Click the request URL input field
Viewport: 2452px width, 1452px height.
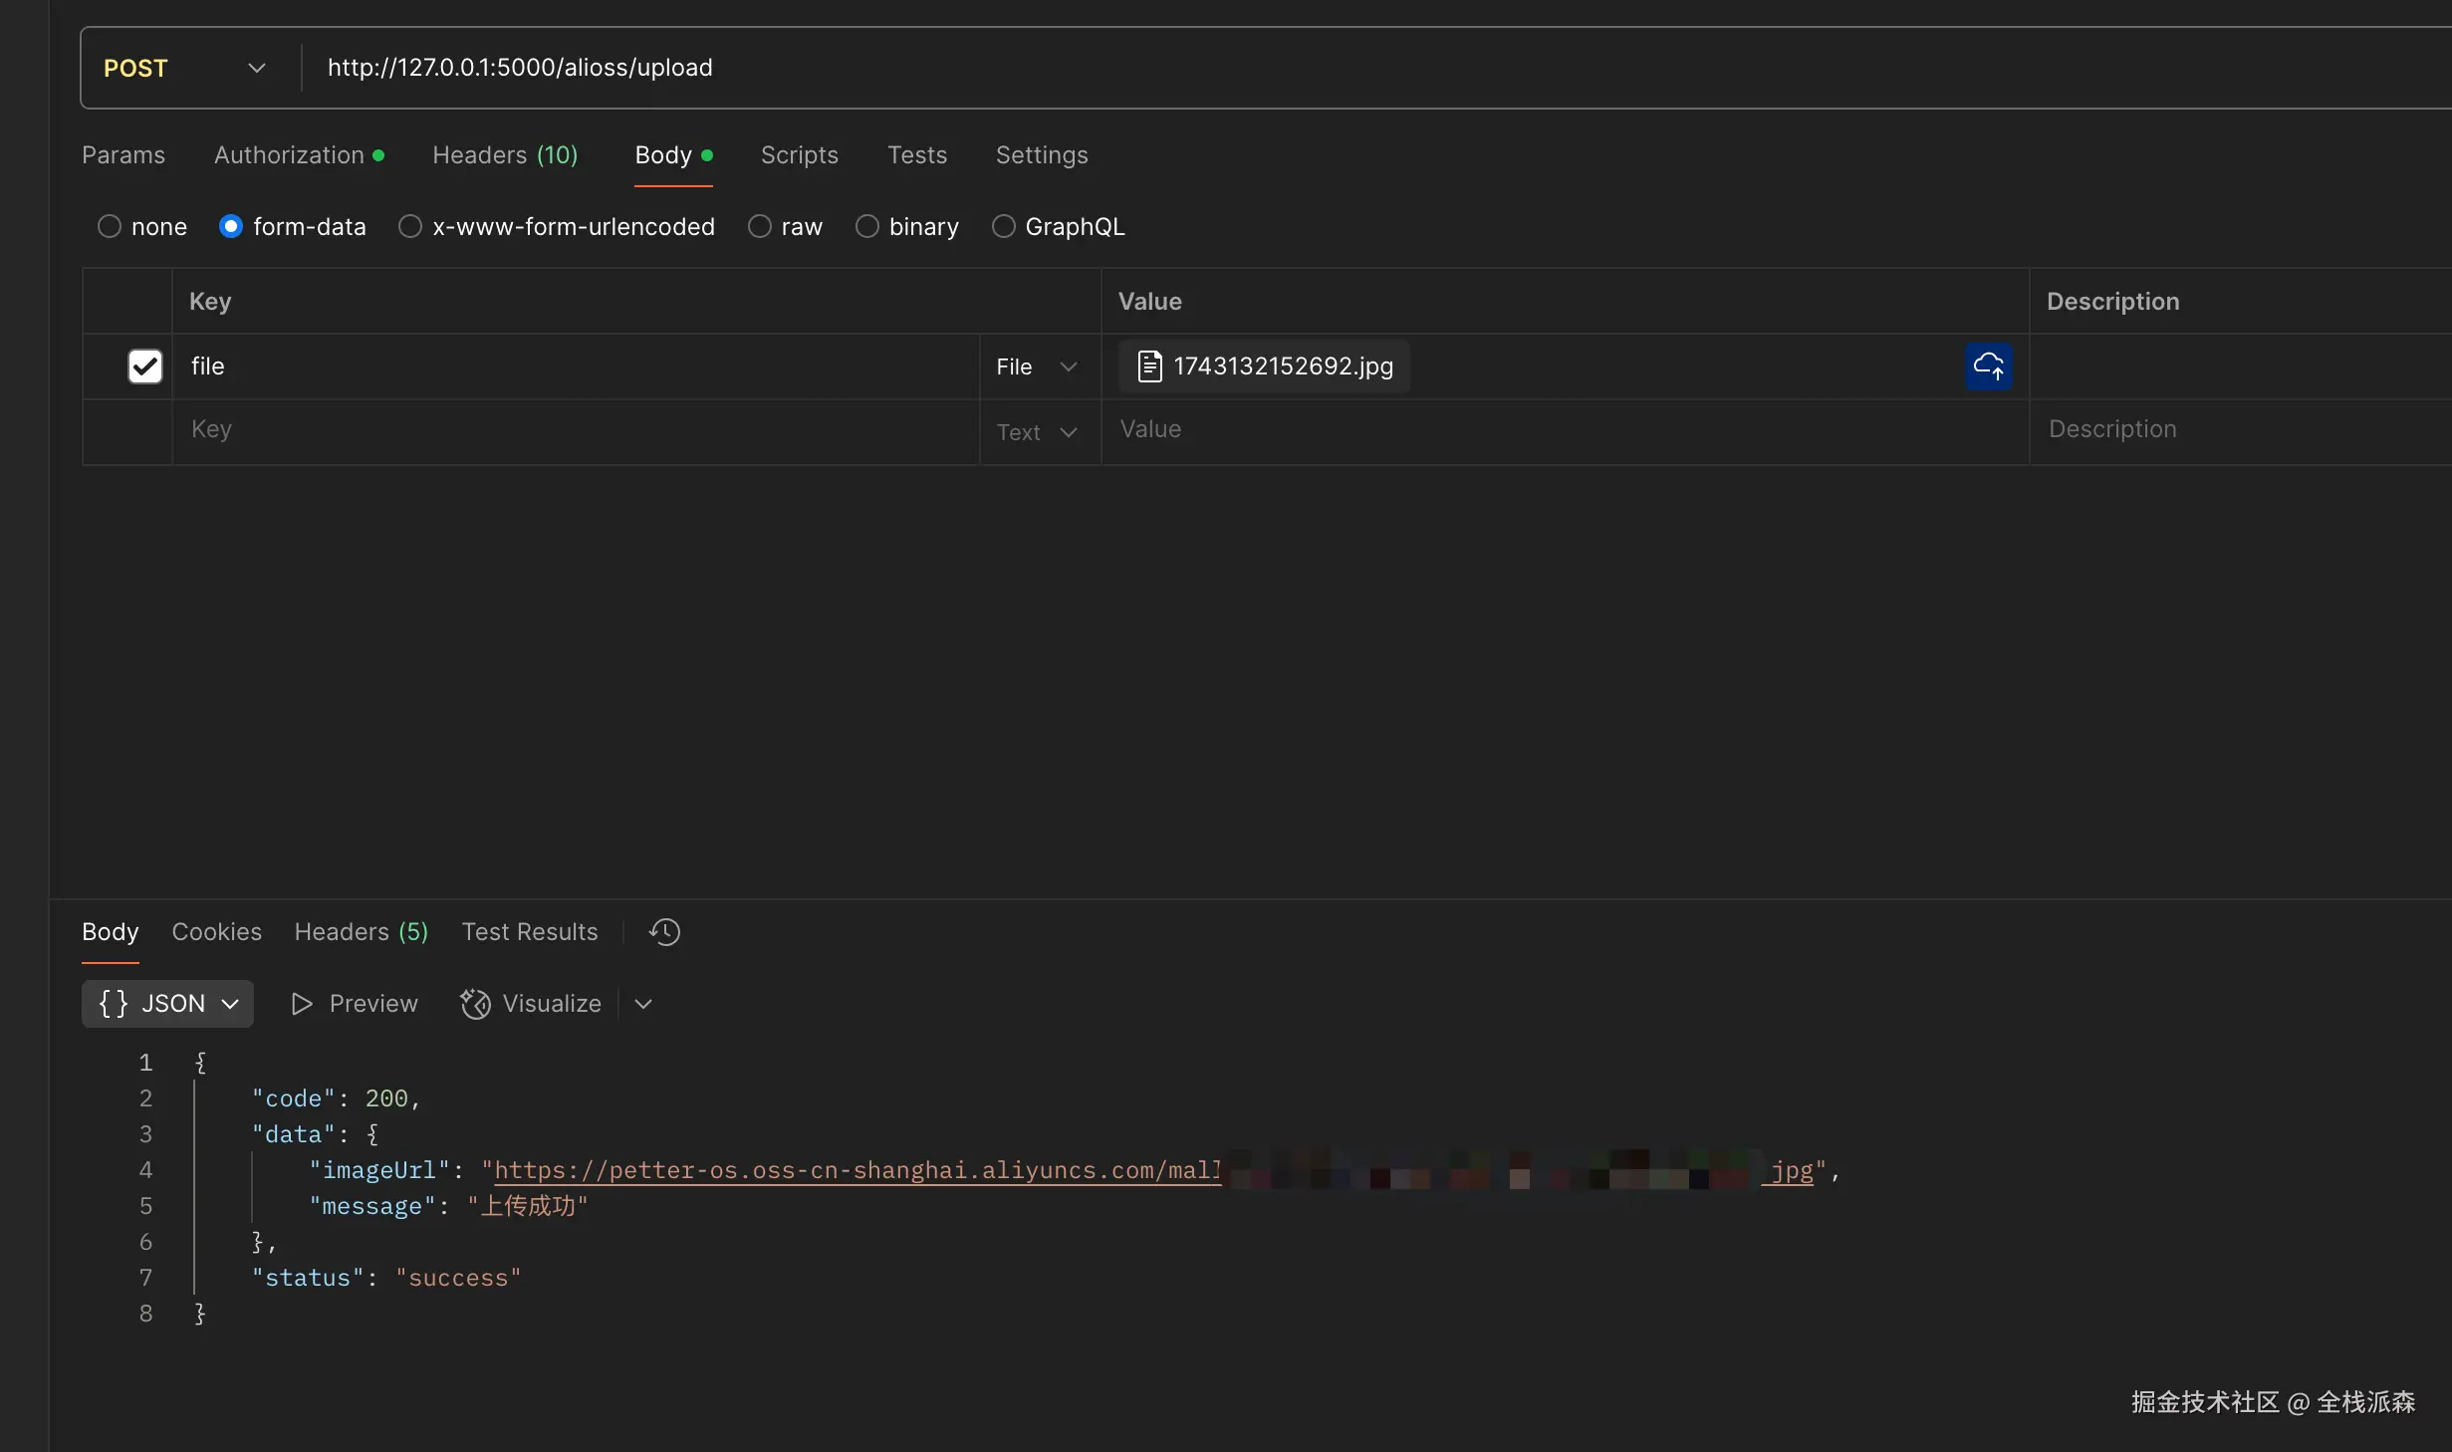(1195, 68)
